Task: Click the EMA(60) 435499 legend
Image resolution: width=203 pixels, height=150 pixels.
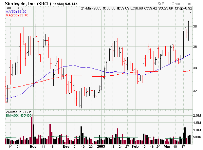Action: 19,115
